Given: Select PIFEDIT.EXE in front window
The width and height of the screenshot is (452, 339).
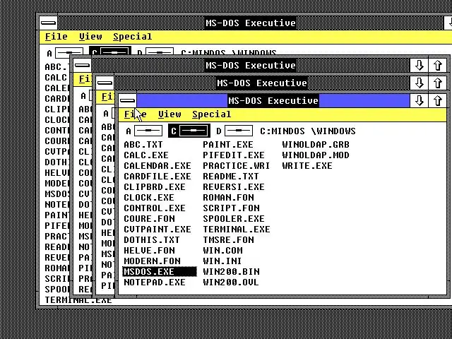Looking at the screenshot, I should tap(234, 155).
